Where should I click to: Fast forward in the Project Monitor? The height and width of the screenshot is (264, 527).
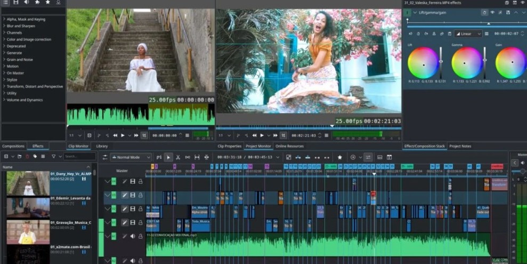(275, 135)
